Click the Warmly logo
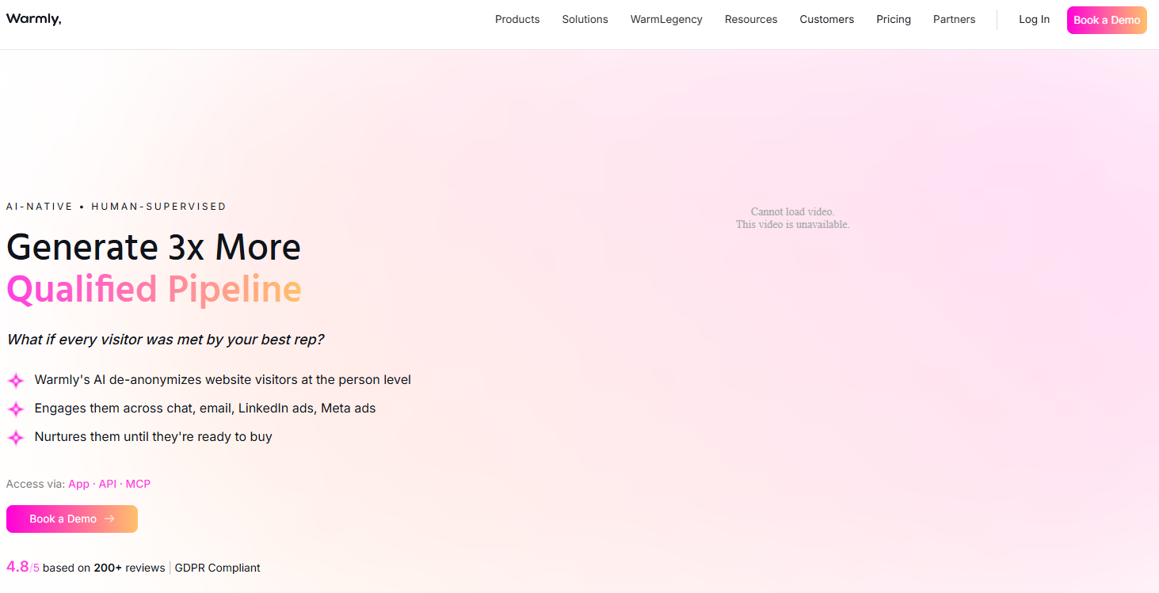Viewport: 1159px width, 593px height. (x=33, y=19)
